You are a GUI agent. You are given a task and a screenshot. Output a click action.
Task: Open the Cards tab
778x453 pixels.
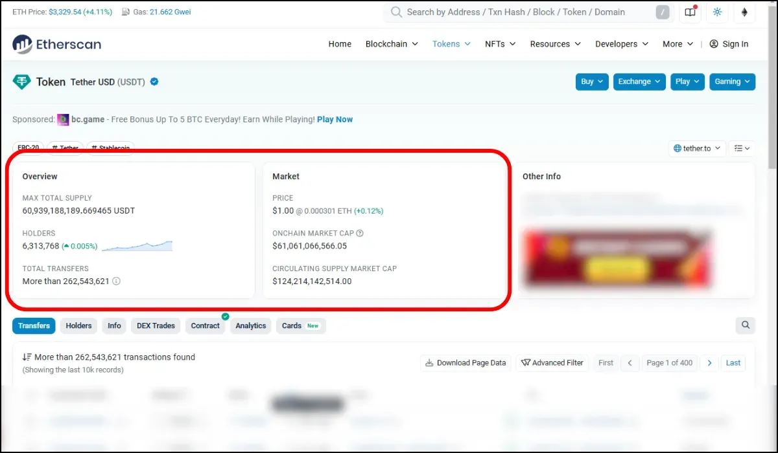click(x=301, y=326)
